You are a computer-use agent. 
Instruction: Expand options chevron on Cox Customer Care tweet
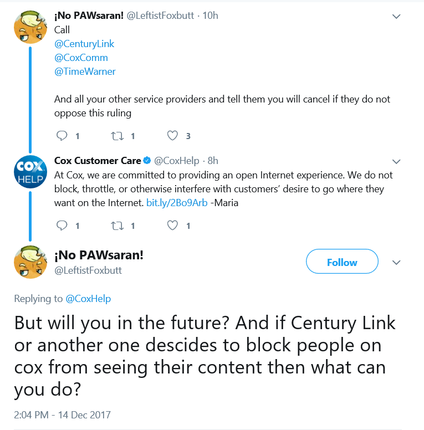[x=396, y=161]
